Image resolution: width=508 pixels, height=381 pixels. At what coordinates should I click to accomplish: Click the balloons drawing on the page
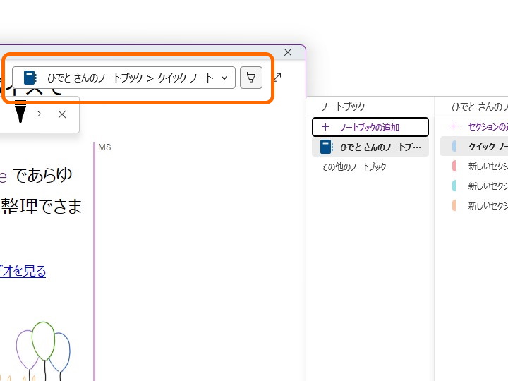43,350
